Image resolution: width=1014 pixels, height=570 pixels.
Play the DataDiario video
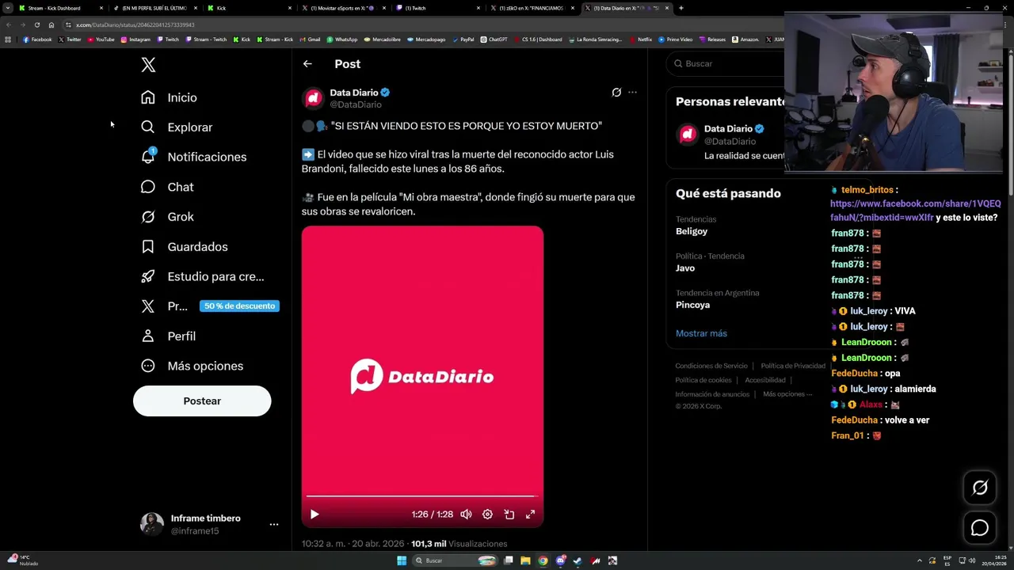click(314, 515)
